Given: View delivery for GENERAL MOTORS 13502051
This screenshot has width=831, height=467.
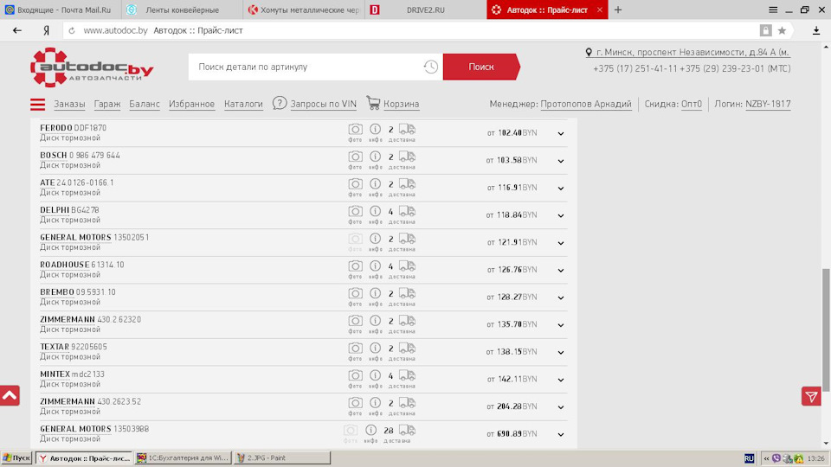Looking at the screenshot, I should 407,239.
